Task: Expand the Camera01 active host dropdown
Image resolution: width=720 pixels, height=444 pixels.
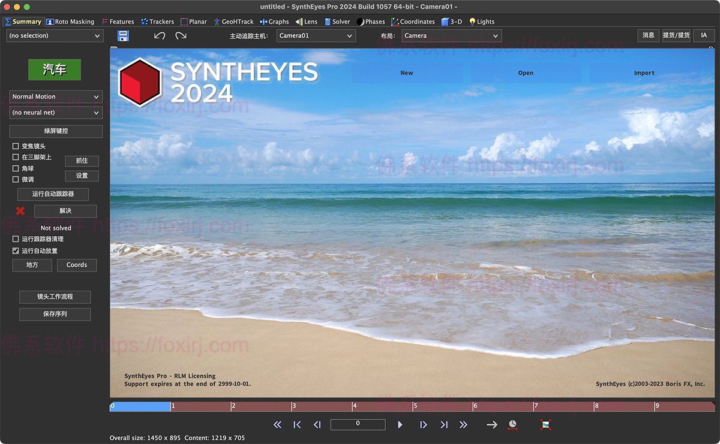Action: point(316,35)
